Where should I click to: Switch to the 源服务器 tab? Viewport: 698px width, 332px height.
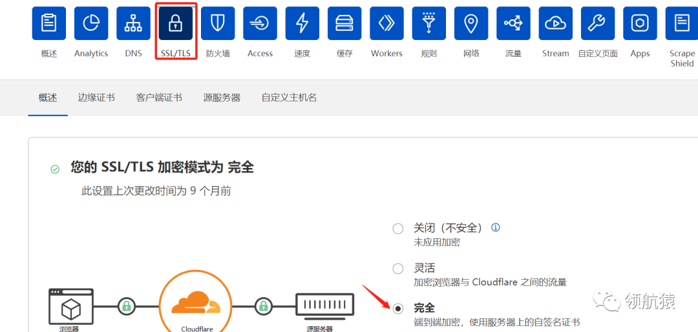pos(222,98)
